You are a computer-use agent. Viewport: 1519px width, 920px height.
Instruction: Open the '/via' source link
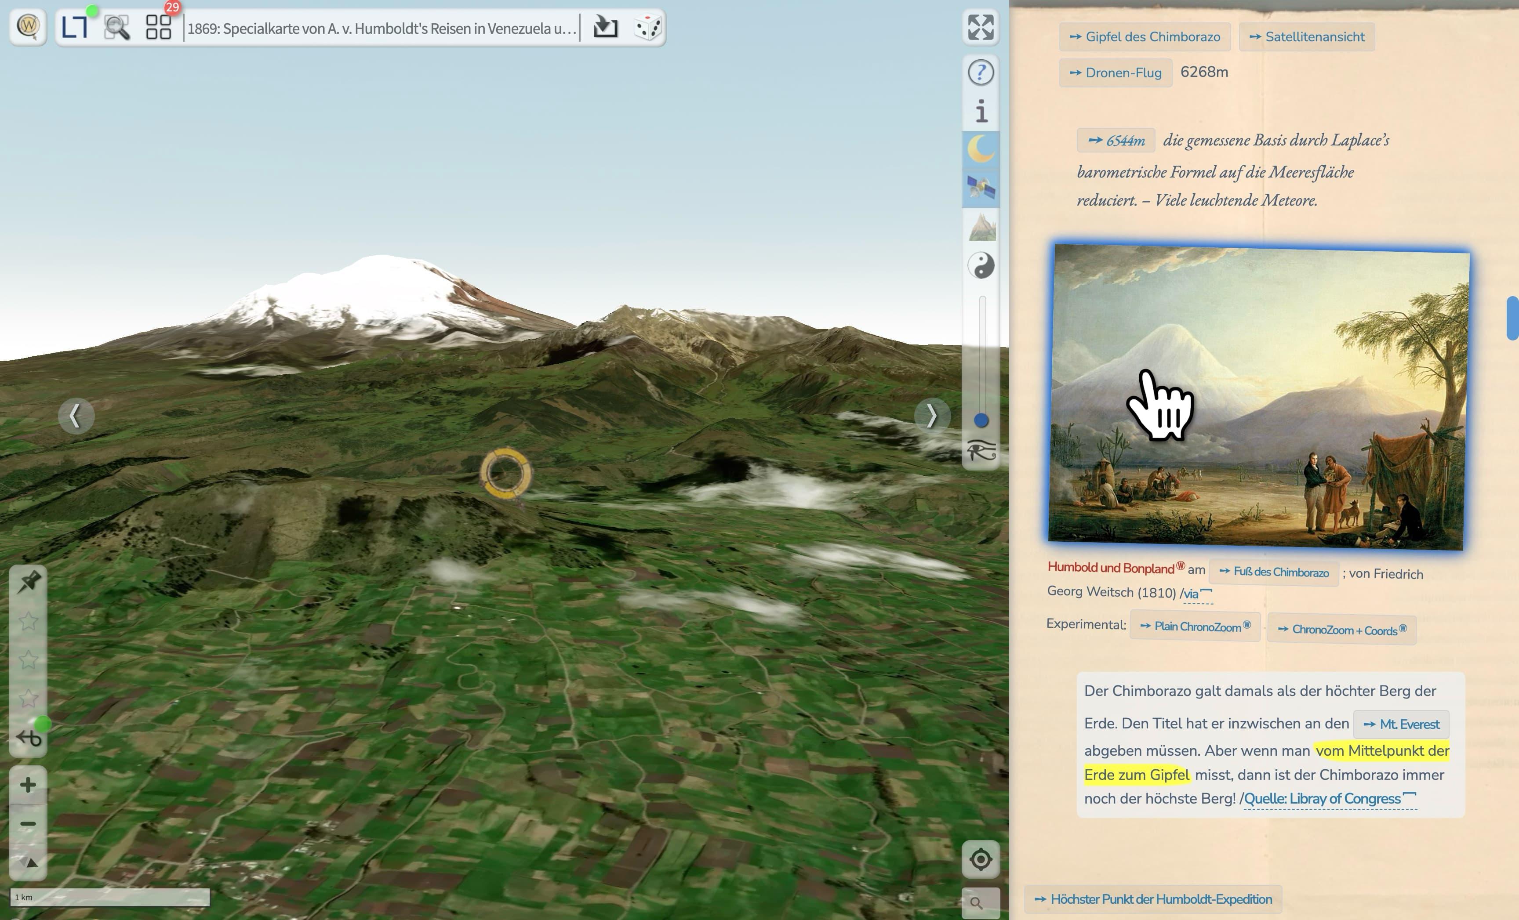tap(1197, 594)
